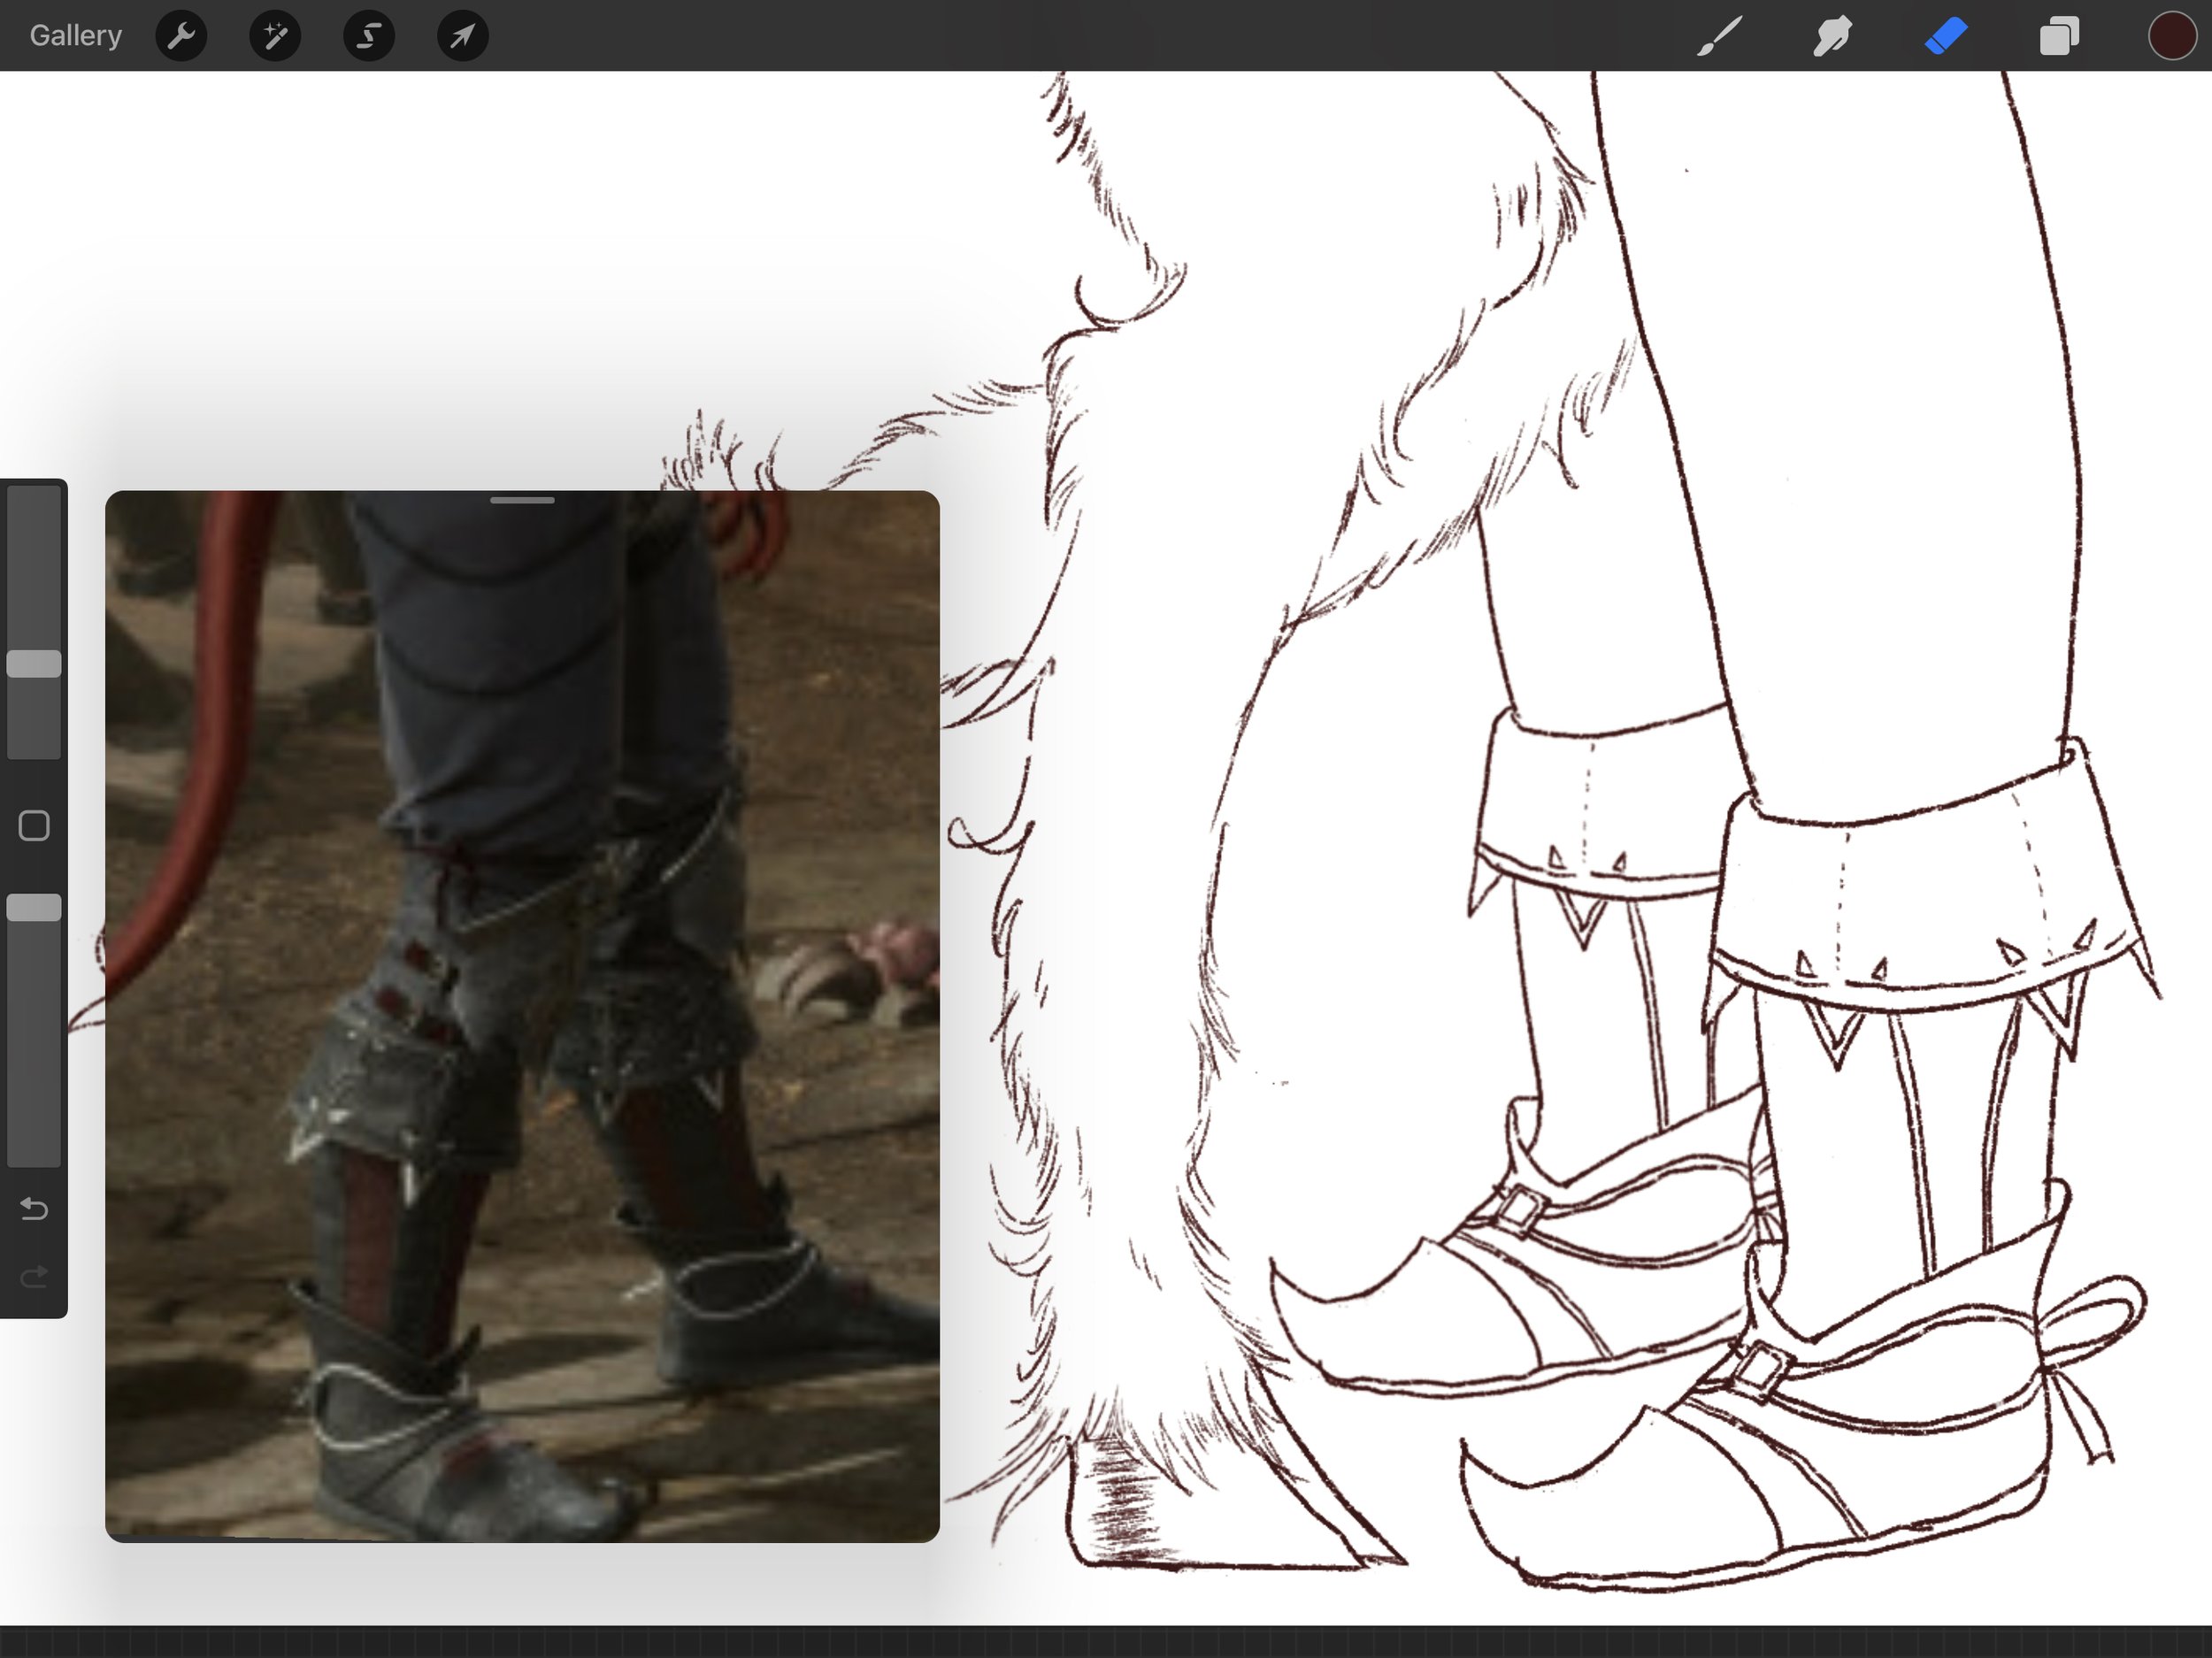Activate the Selection tool
Screen dimensions: 2212x1658
[369, 36]
